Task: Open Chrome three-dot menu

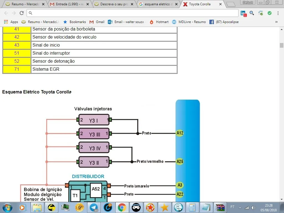Action: click(278, 13)
